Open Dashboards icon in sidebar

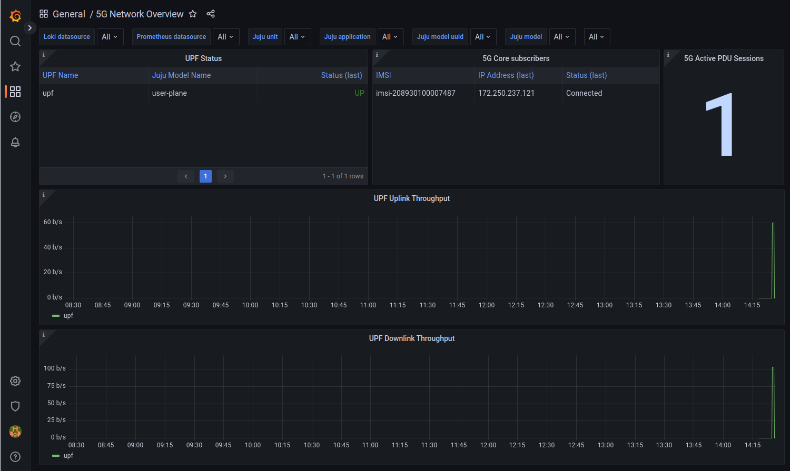pyautogui.click(x=15, y=92)
